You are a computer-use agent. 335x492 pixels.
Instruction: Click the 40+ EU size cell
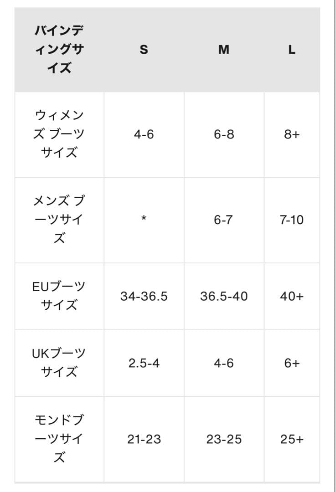292,297
